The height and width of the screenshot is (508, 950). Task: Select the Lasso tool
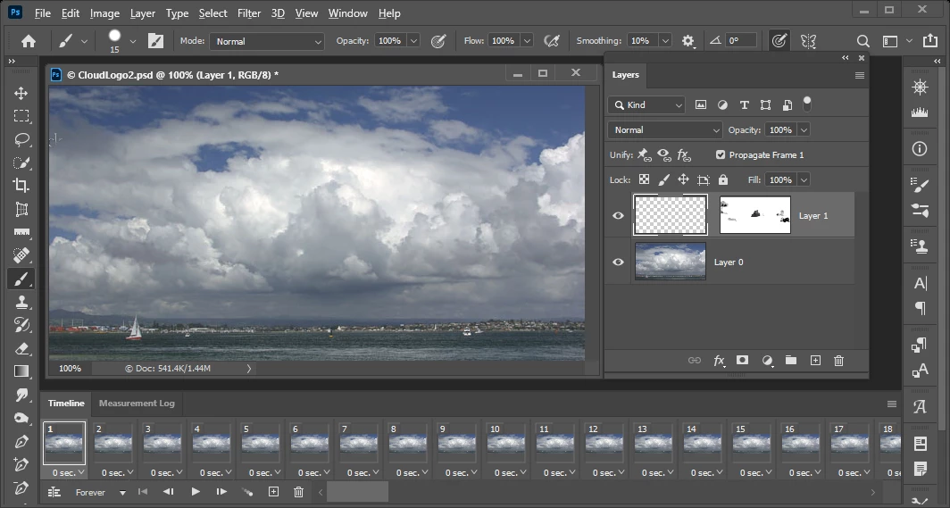click(21, 139)
